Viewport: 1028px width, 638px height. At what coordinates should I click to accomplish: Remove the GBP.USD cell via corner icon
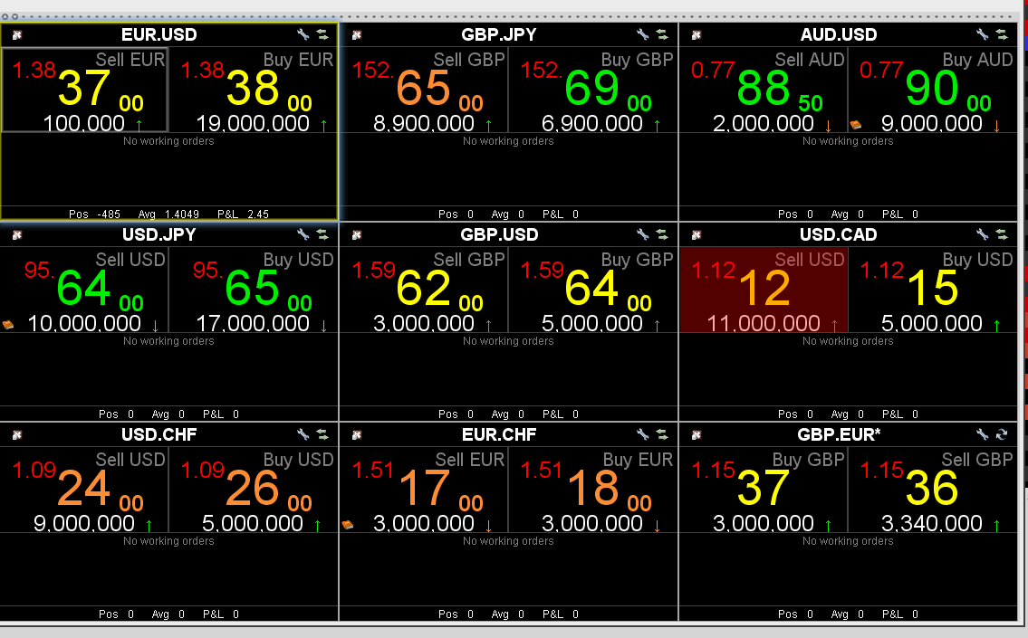point(357,234)
